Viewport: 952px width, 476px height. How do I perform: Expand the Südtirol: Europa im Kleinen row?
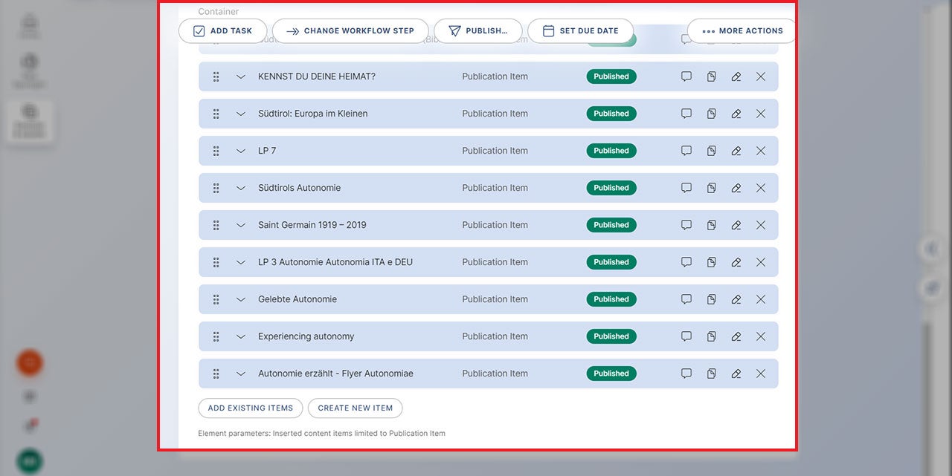coord(240,114)
